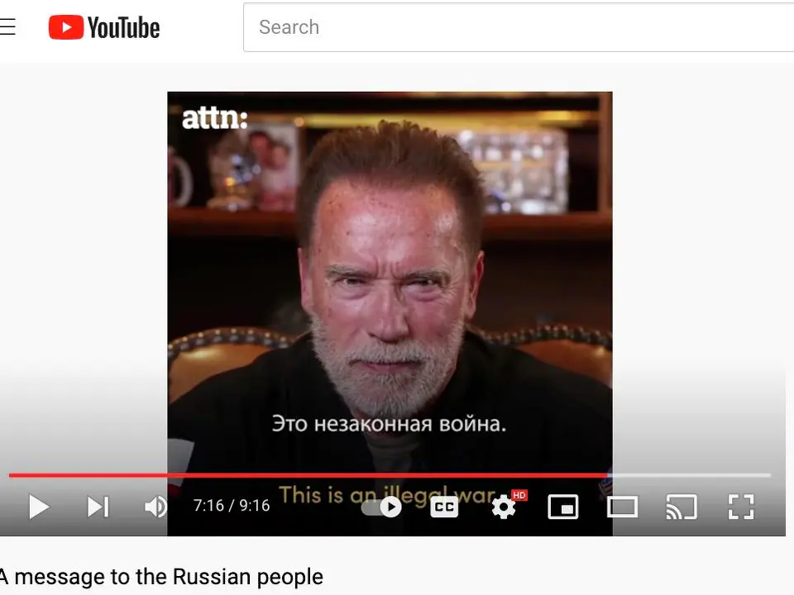Image resolution: width=794 pixels, height=595 pixels.
Task: Go full screen
Action: [x=741, y=507]
